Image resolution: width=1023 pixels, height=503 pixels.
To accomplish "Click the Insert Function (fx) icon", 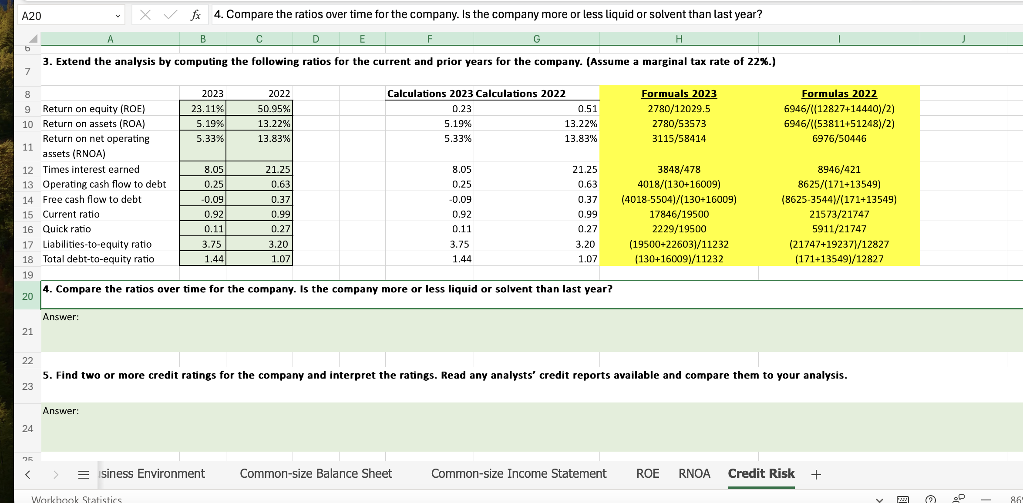I will [x=195, y=14].
